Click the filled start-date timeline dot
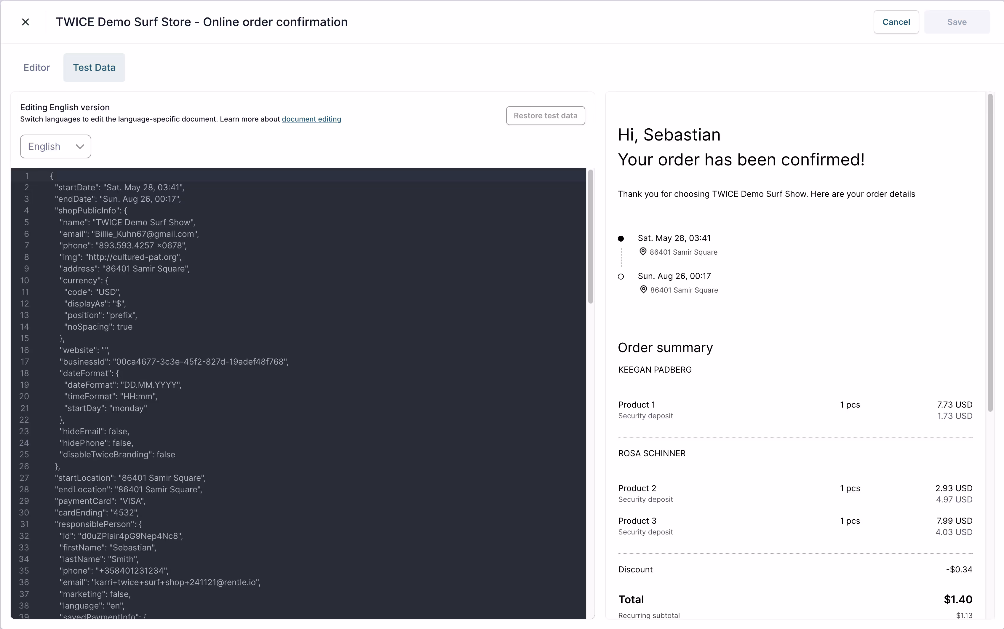1004x629 pixels. 621,238
